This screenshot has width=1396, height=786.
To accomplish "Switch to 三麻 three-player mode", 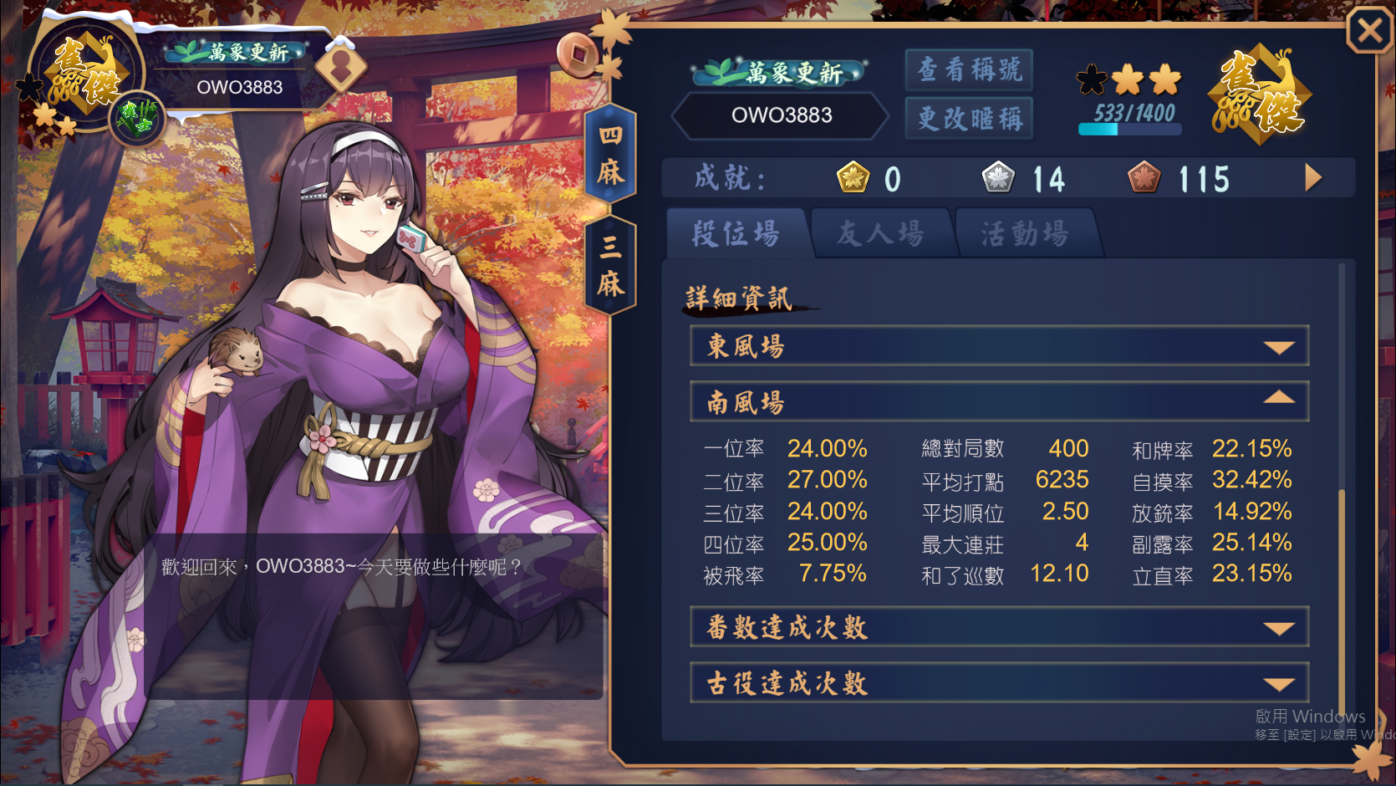I will pyautogui.click(x=610, y=266).
